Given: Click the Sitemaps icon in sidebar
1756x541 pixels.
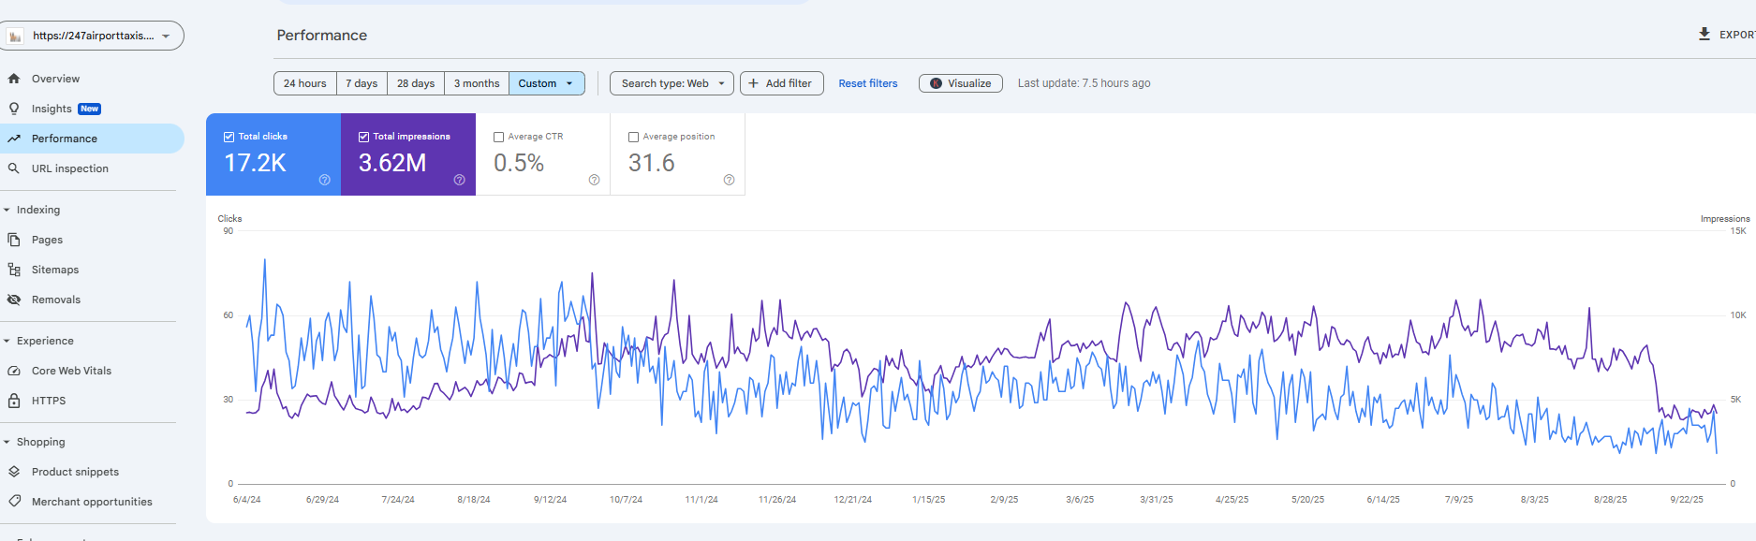Looking at the screenshot, I should point(14,270).
